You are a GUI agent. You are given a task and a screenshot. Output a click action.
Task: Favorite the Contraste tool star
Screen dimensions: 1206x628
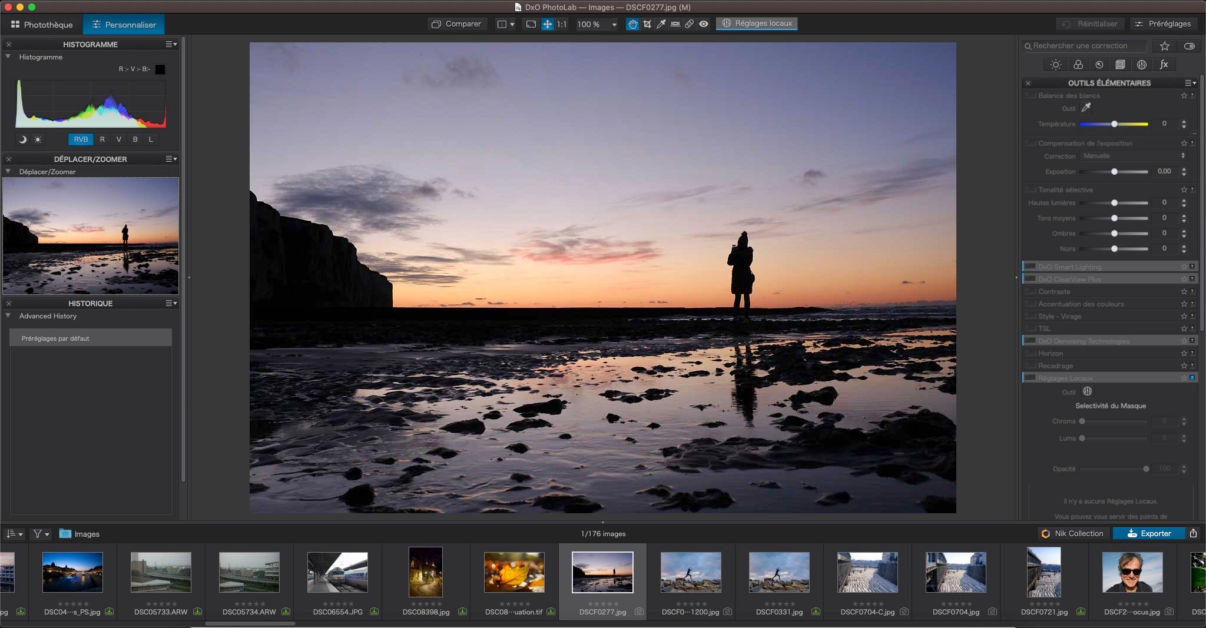[1184, 291]
